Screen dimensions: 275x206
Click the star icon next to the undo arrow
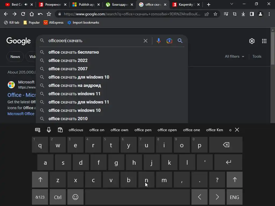coord(49,14)
